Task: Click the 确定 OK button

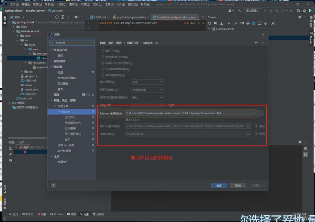Action: click(x=219, y=186)
